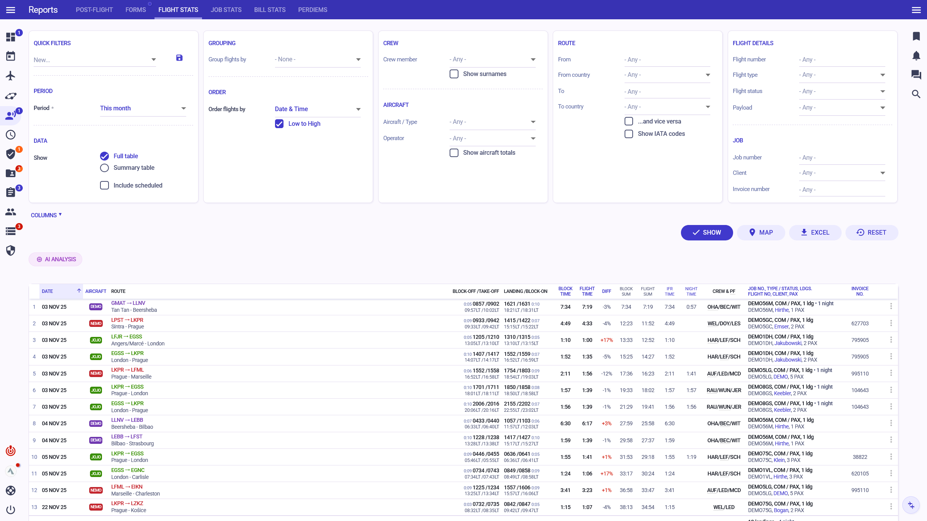
Task: Switch to the JOB STATS tab
Action: coord(226,10)
